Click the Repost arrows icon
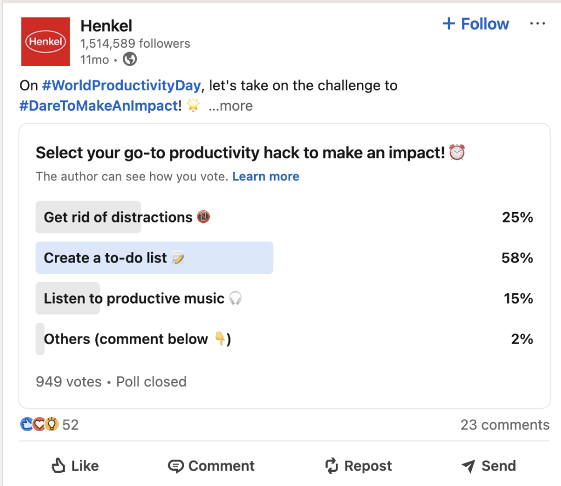561x486 pixels. point(331,466)
